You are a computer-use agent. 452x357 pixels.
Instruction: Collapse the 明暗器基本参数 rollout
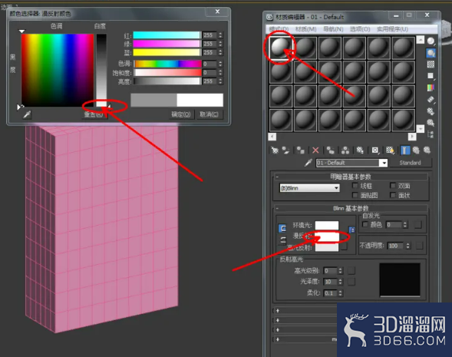click(351, 177)
